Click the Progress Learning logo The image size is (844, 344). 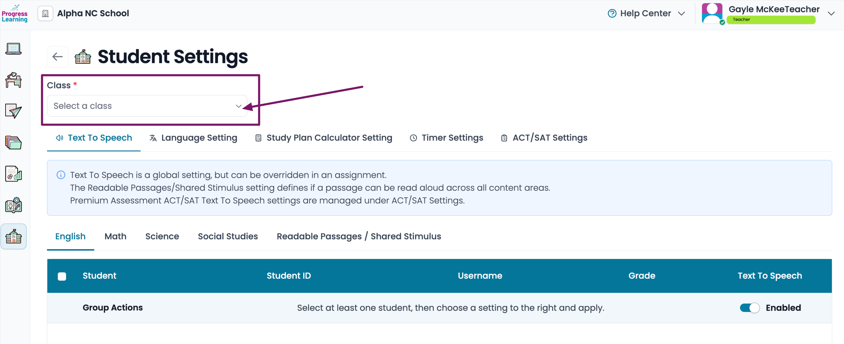pos(14,13)
